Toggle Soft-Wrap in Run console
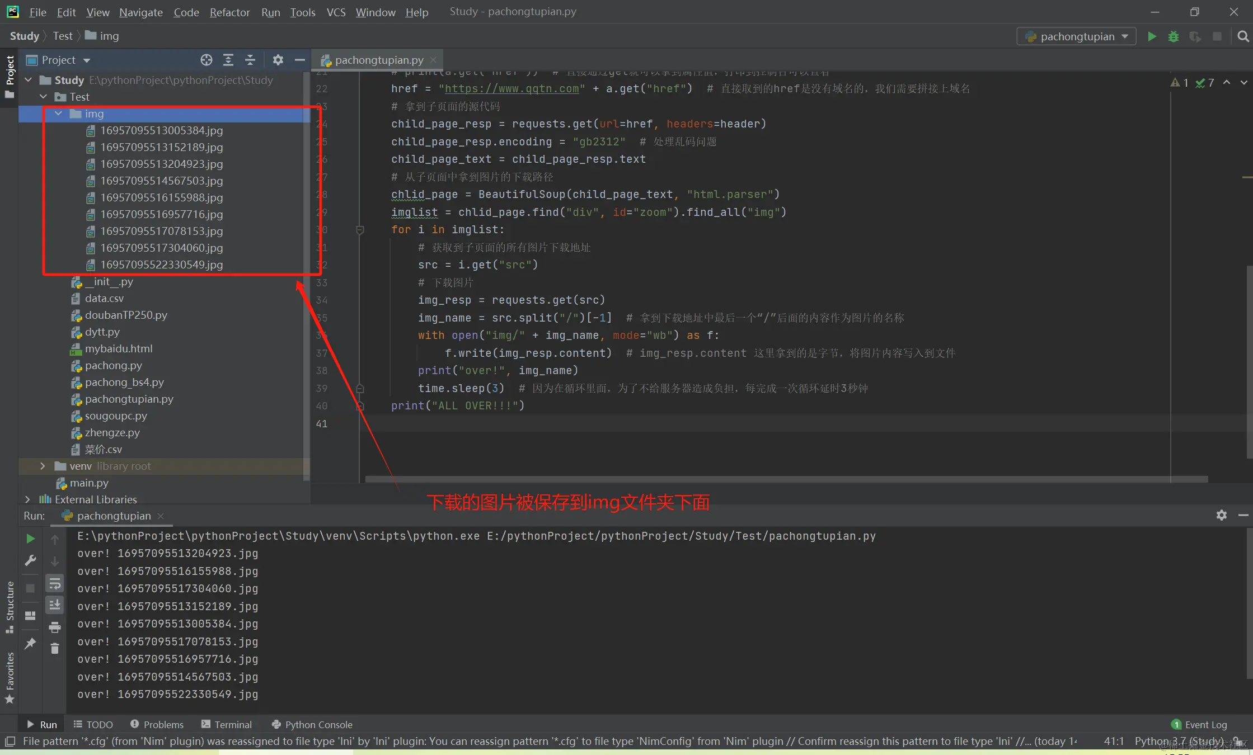This screenshot has height=755, width=1253. [55, 584]
